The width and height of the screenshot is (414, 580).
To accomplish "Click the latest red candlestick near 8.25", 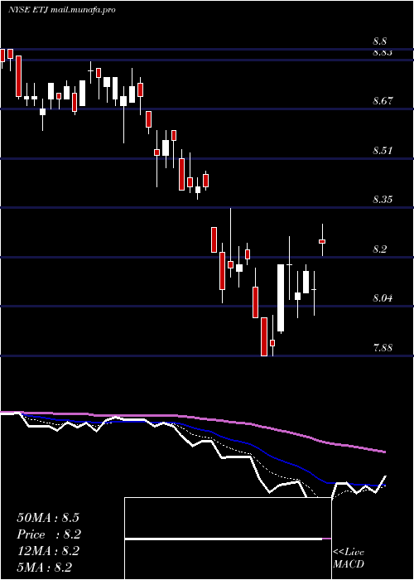I will pos(322,241).
